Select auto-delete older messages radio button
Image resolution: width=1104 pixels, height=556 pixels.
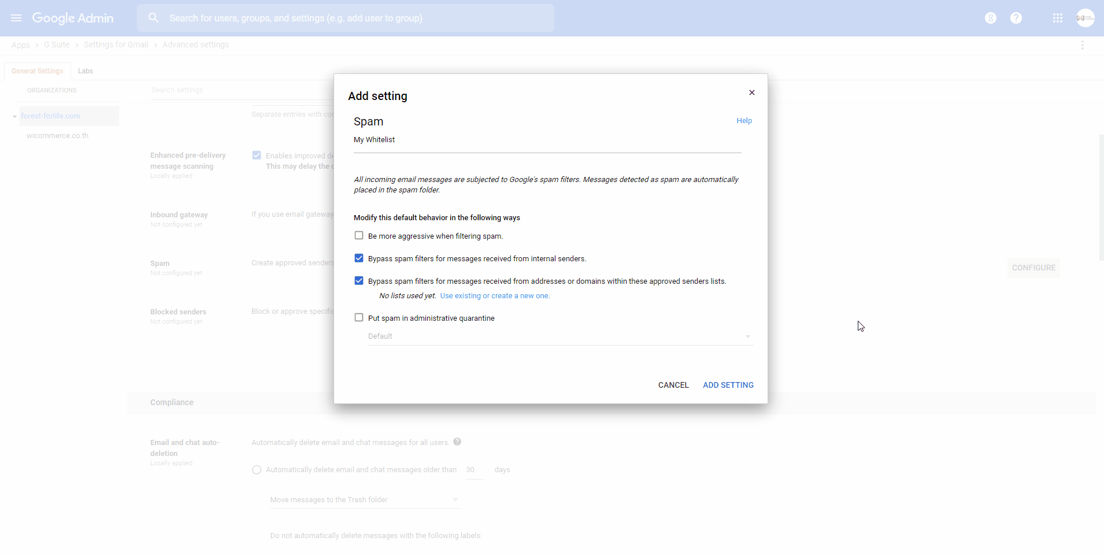click(x=257, y=470)
